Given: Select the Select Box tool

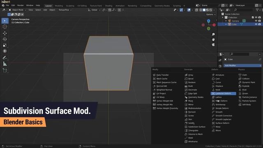Looking at the screenshot, I should pos(5,21).
